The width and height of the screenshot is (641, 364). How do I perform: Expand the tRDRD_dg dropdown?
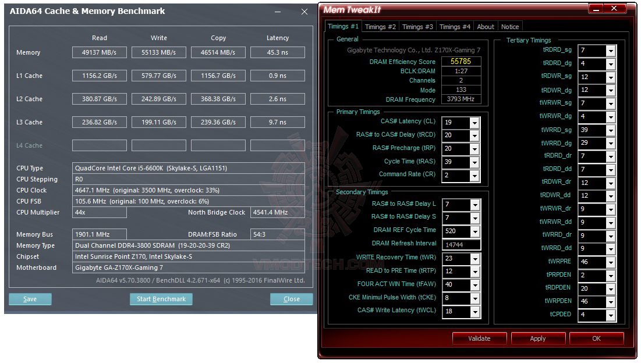[610, 64]
